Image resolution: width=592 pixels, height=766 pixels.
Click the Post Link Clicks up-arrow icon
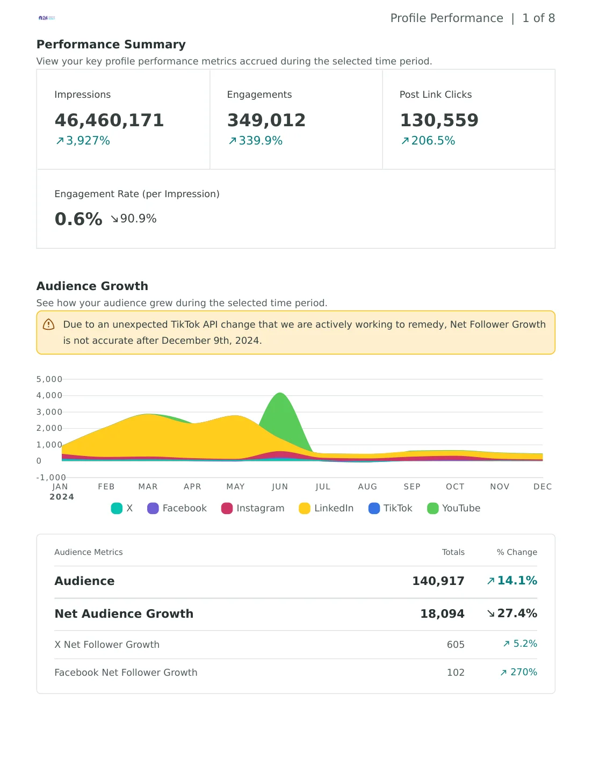point(405,141)
